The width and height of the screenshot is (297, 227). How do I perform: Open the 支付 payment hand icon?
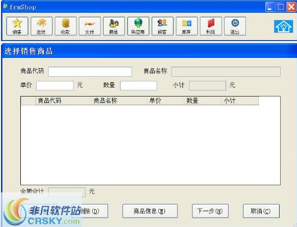pyautogui.click(x=90, y=26)
